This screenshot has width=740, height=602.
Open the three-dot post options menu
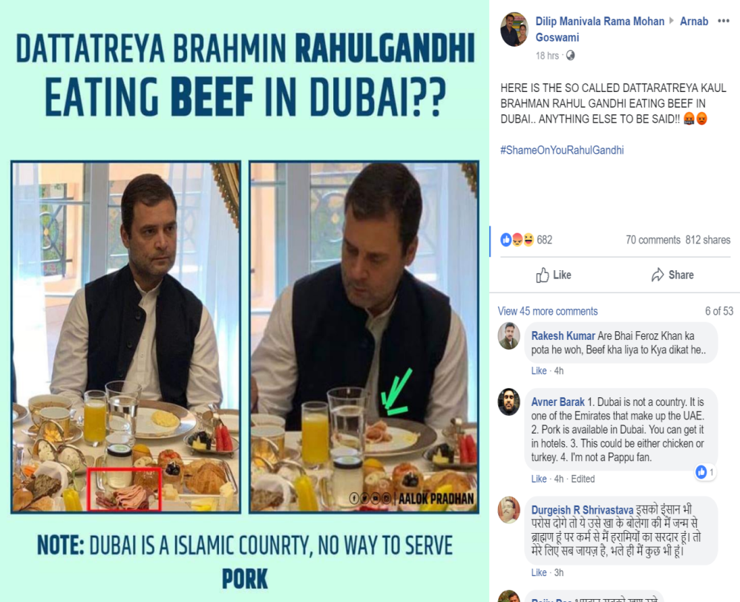point(724,22)
